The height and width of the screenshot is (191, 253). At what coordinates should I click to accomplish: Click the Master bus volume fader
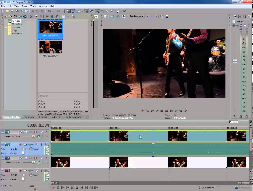pos(235,61)
